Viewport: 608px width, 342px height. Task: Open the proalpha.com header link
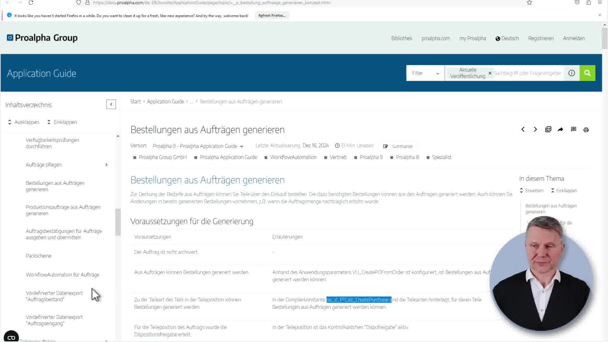click(x=435, y=38)
